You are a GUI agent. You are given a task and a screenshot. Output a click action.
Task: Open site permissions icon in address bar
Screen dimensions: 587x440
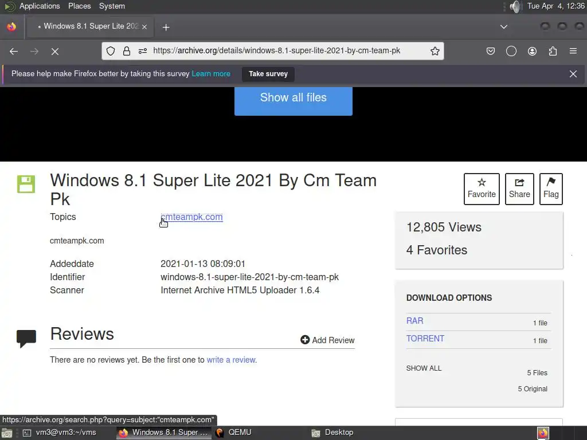tap(143, 51)
